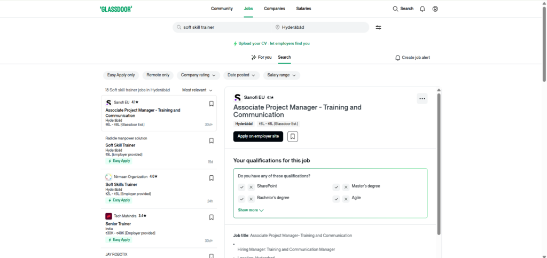The width and height of the screenshot is (547, 258).
Task: Bookmark the Nirmaan Organization Soft Skills Trainer job
Action: (x=212, y=178)
